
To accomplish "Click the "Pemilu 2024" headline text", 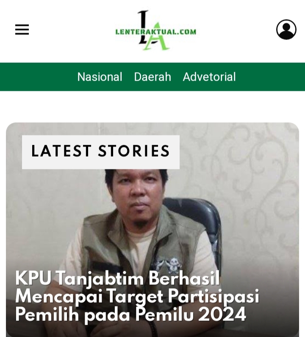I will click(x=191, y=315).
